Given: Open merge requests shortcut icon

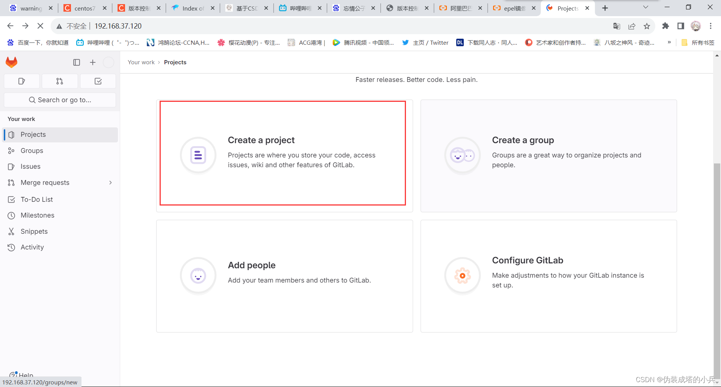Looking at the screenshot, I should (x=60, y=81).
